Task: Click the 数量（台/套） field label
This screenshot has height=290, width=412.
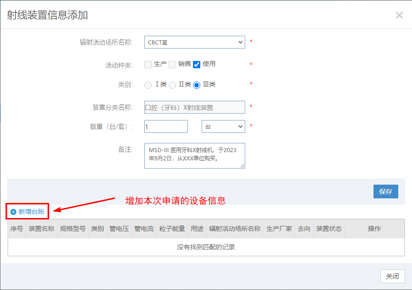Action: click(112, 126)
